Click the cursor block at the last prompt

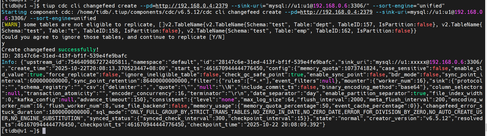(x=44, y=131)
